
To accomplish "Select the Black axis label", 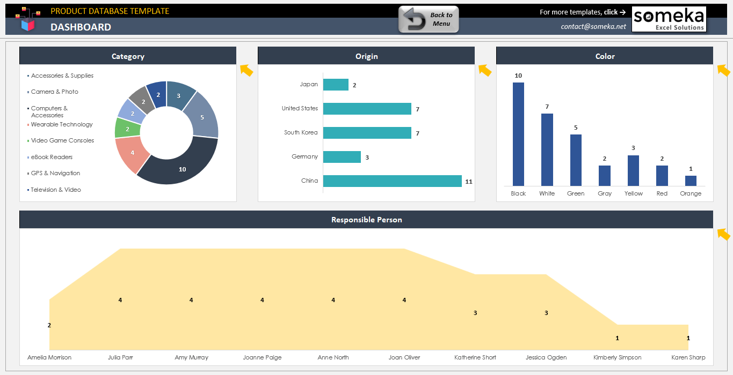I will 518,193.
